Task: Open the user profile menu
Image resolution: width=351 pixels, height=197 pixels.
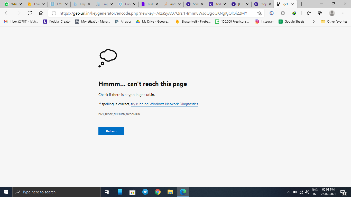Action: coord(332,13)
